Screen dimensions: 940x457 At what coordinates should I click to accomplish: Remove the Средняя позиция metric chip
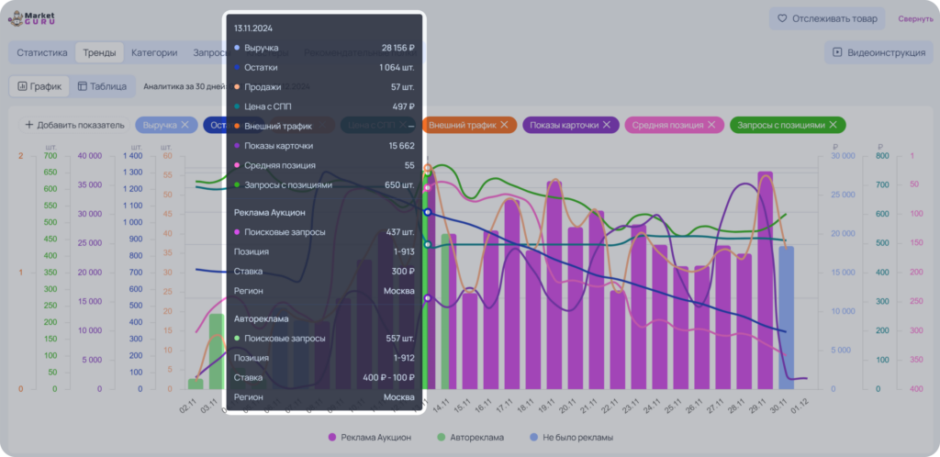tap(711, 125)
